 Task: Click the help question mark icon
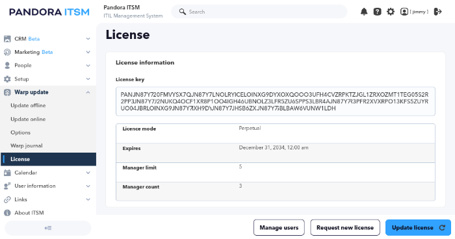pos(377,12)
